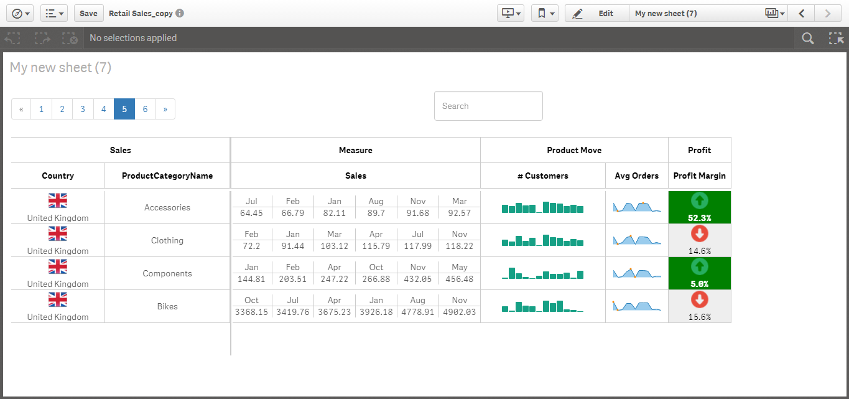Click the green Profit Margin 52.3% cell
The image size is (849, 399).
click(x=700, y=207)
